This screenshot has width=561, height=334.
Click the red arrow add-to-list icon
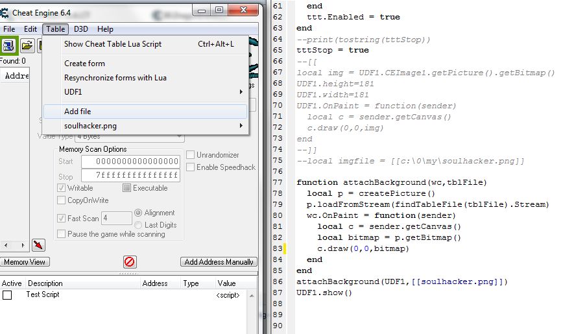[x=39, y=245]
